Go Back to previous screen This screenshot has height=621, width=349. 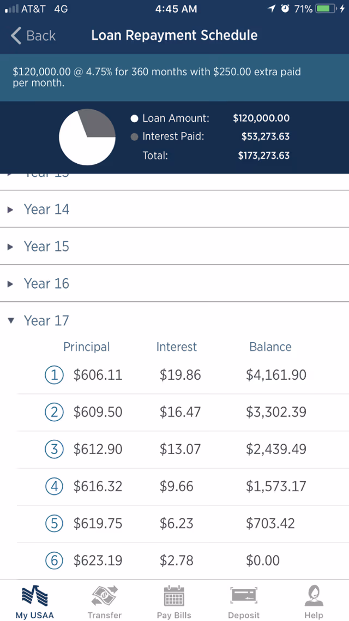(x=33, y=35)
